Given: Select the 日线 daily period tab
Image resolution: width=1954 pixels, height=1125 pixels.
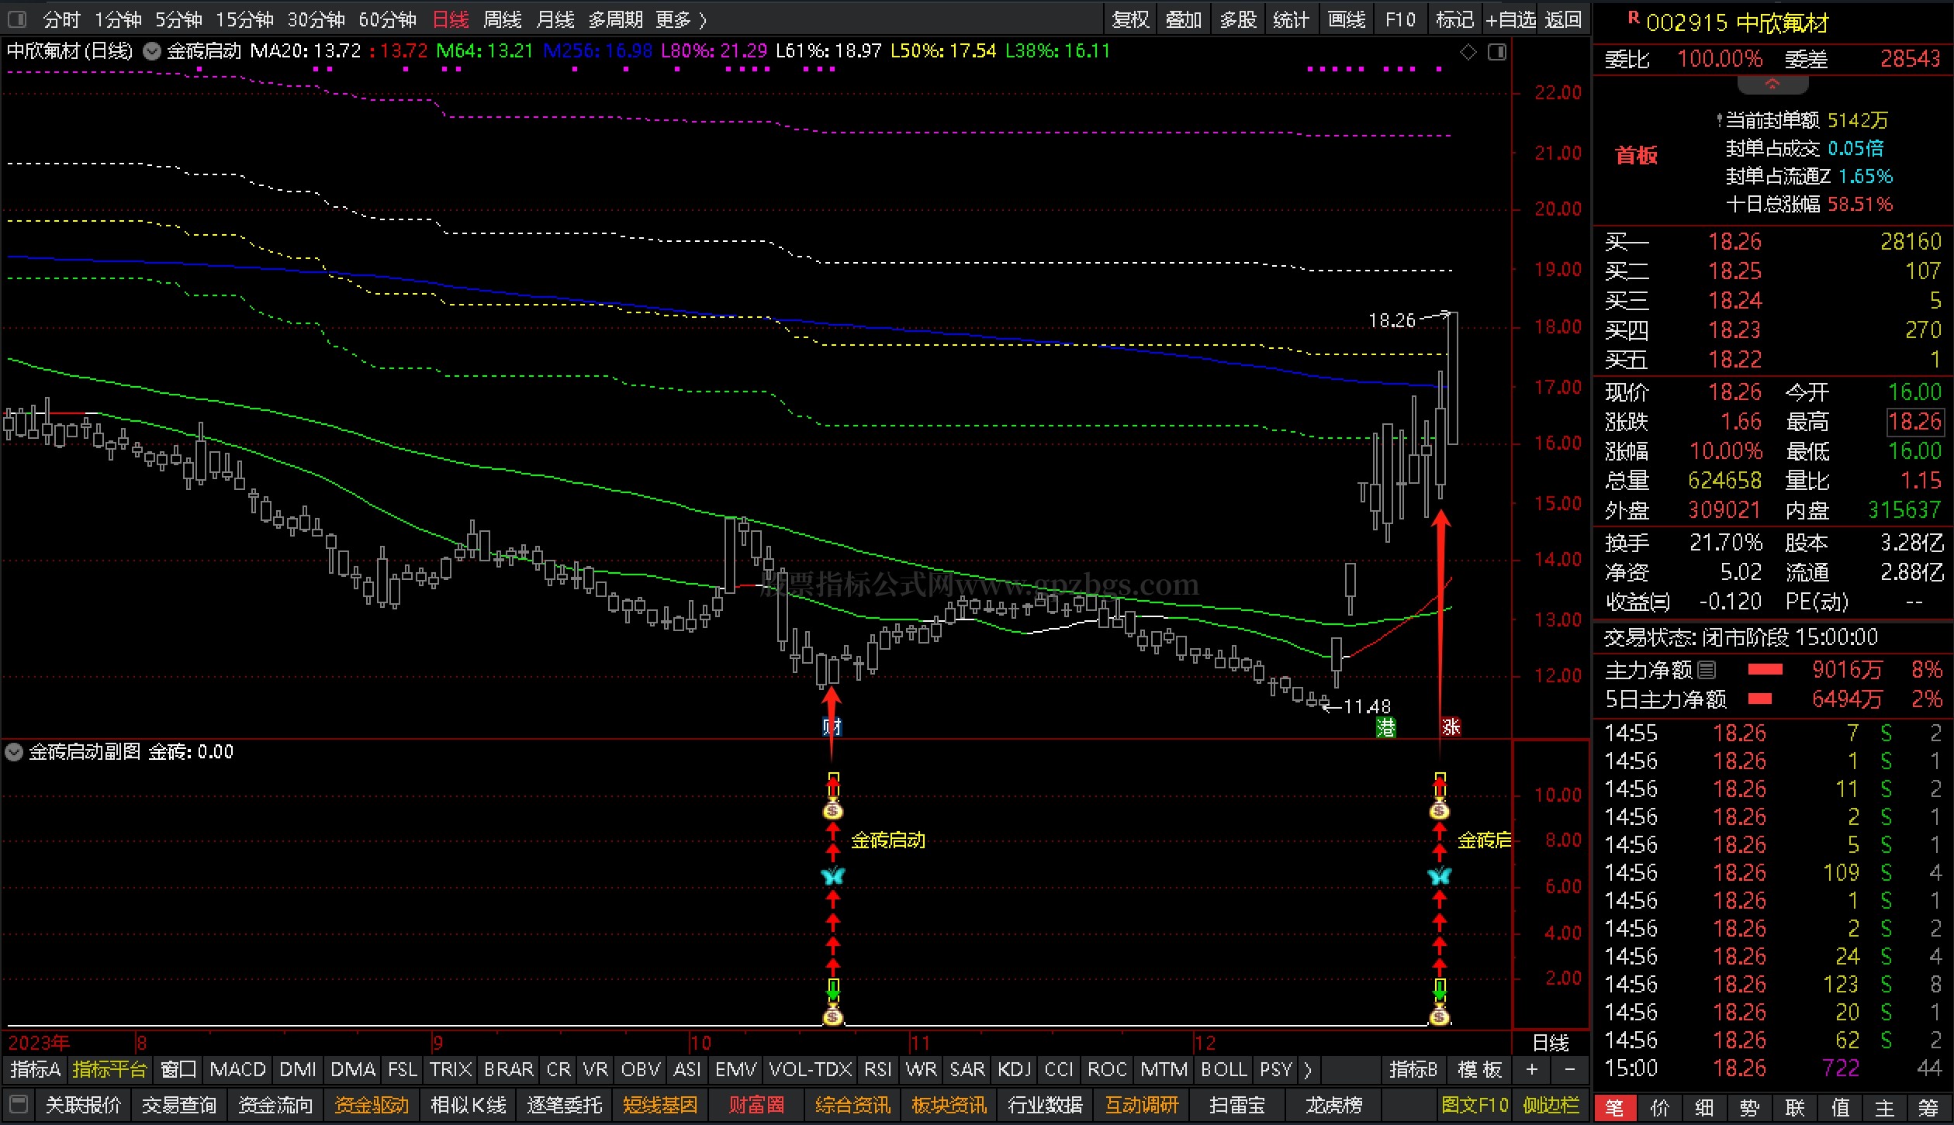Looking at the screenshot, I should [450, 19].
